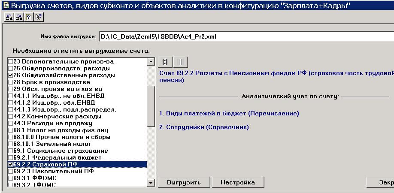The image size is (394, 193).
Task: Click the accounts list scrollbar thumb
Action: coord(151,103)
